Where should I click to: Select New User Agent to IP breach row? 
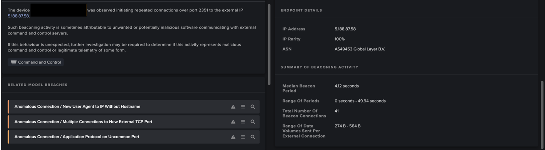pyautogui.click(x=77, y=107)
